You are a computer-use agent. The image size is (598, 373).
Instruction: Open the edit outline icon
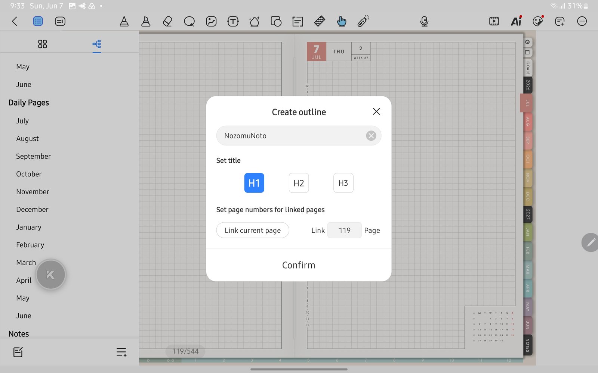click(18, 352)
